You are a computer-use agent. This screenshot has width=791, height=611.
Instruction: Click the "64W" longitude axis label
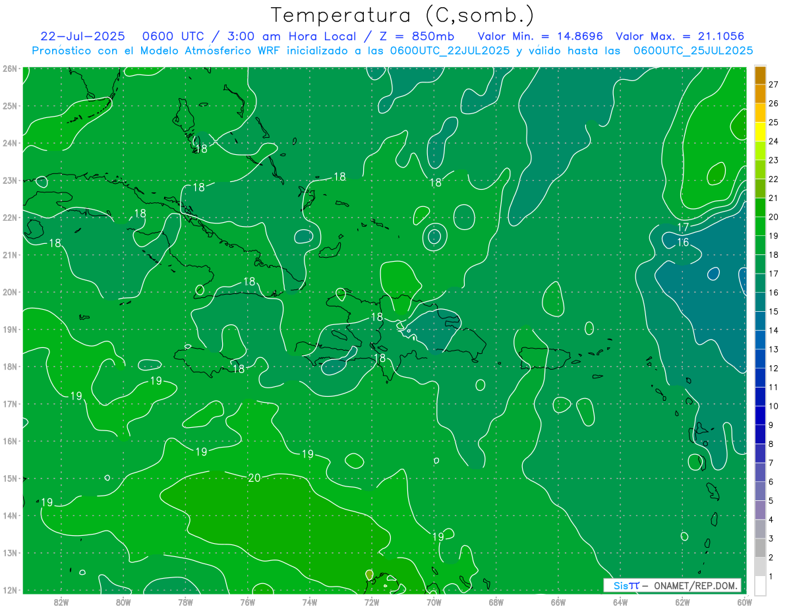click(620, 601)
